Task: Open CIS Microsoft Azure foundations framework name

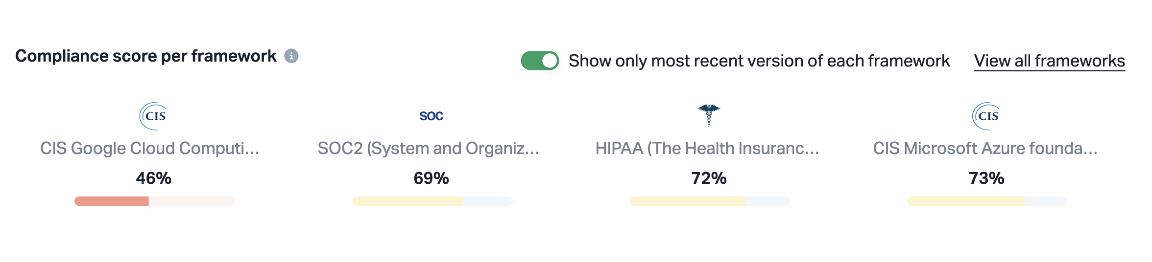Action: click(985, 148)
